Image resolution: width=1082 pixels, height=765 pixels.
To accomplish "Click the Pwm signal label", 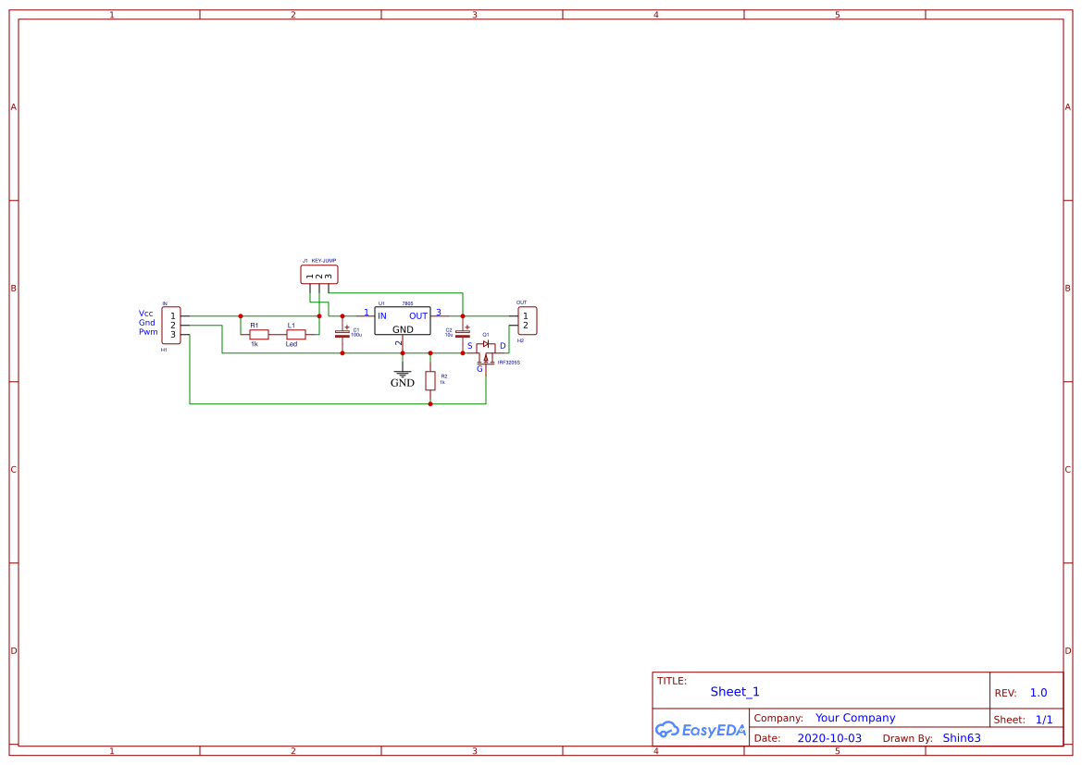I will click(x=146, y=331).
